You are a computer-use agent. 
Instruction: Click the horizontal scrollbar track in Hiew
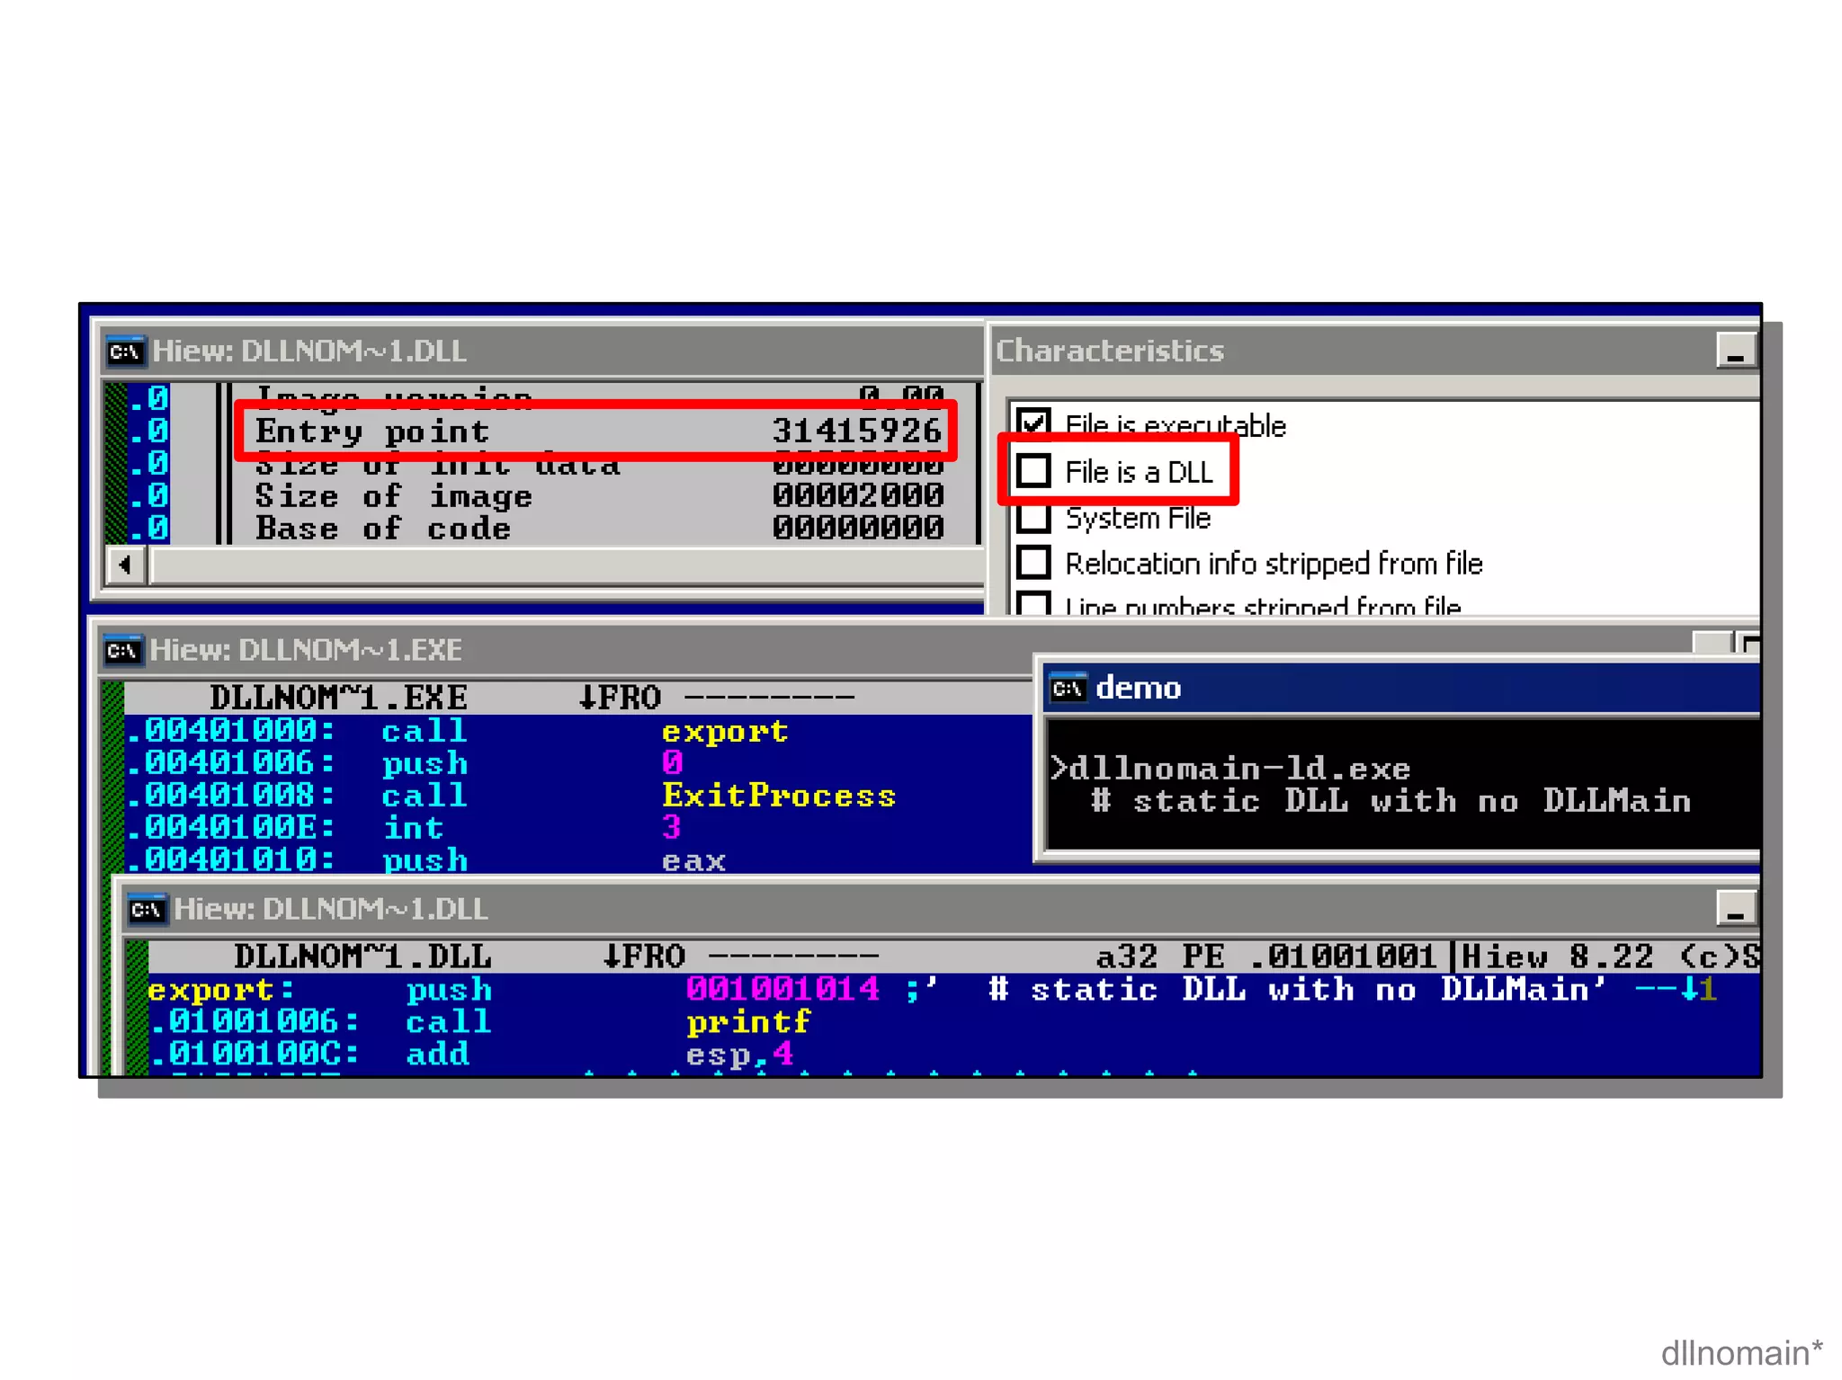coord(567,565)
